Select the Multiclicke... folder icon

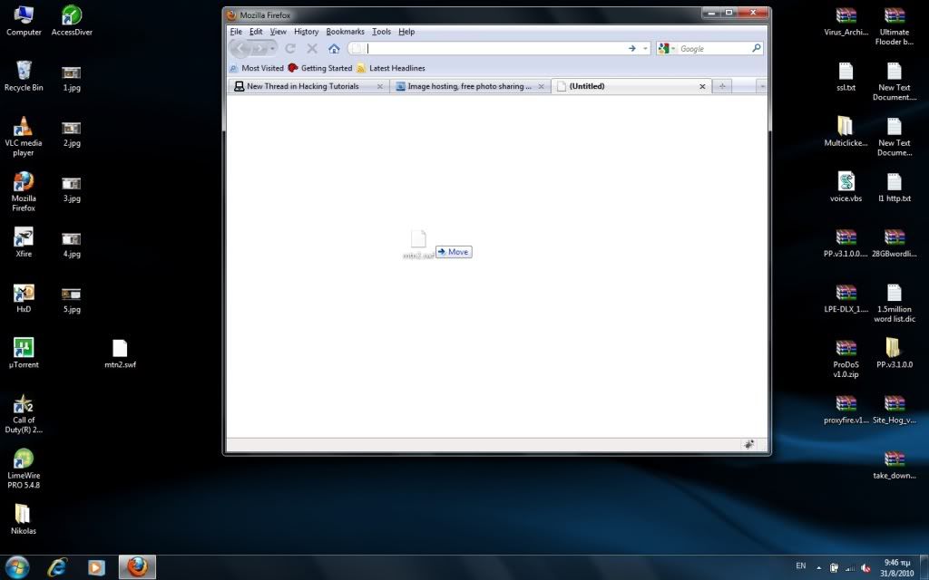846,131
